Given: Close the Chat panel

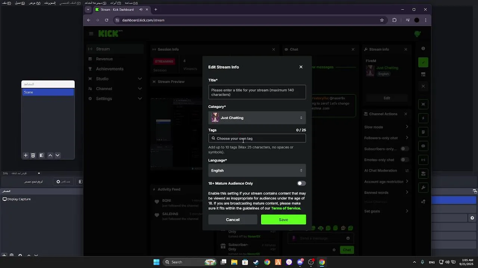Looking at the screenshot, I should (x=353, y=50).
